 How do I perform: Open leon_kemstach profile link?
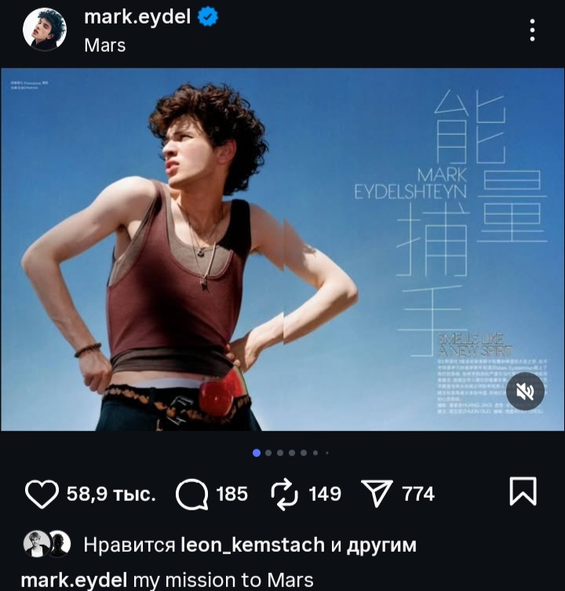point(253,545)
